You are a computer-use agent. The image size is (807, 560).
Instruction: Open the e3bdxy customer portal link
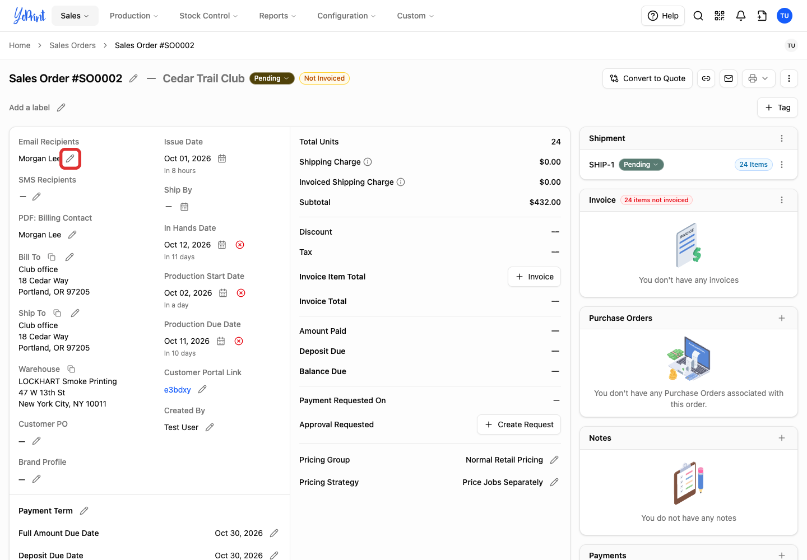pos(177,390)
